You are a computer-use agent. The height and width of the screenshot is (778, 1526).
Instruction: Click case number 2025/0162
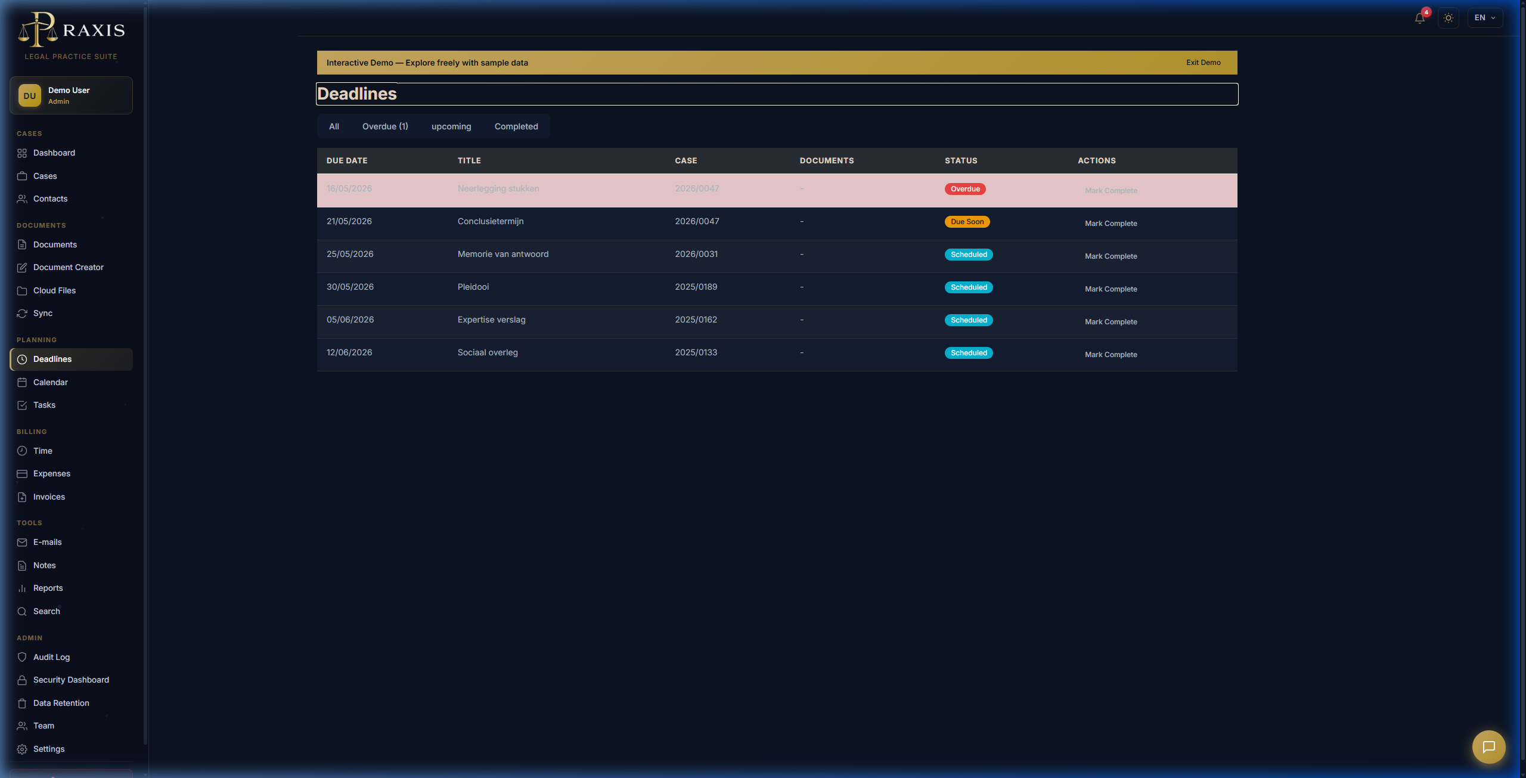tap(696, 320)
